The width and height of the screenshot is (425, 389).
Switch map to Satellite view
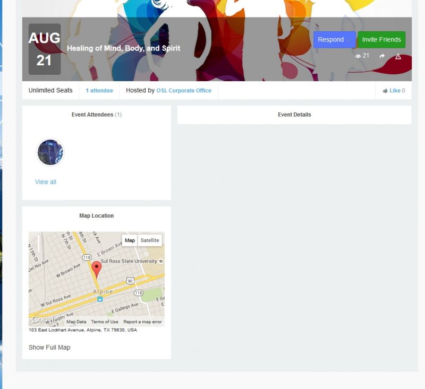point(150,240)
